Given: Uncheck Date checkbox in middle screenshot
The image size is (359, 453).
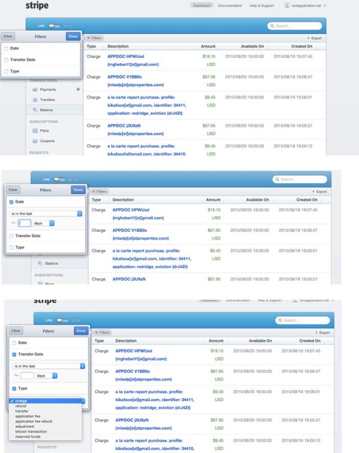Looking at the screenshot, I should click(x=11, y=202).
